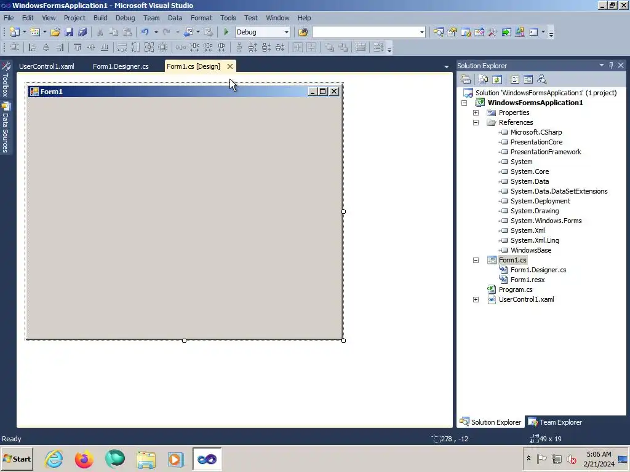Open the Properties Window toolbar icon
The width and height of the screenshot is (630, 472).
[x=452, y=32]
